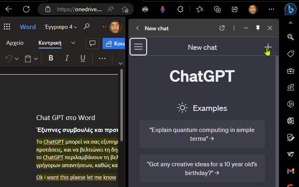
Task: Click the "Chat GPT στο Word" document title
Action: [66, 118]
